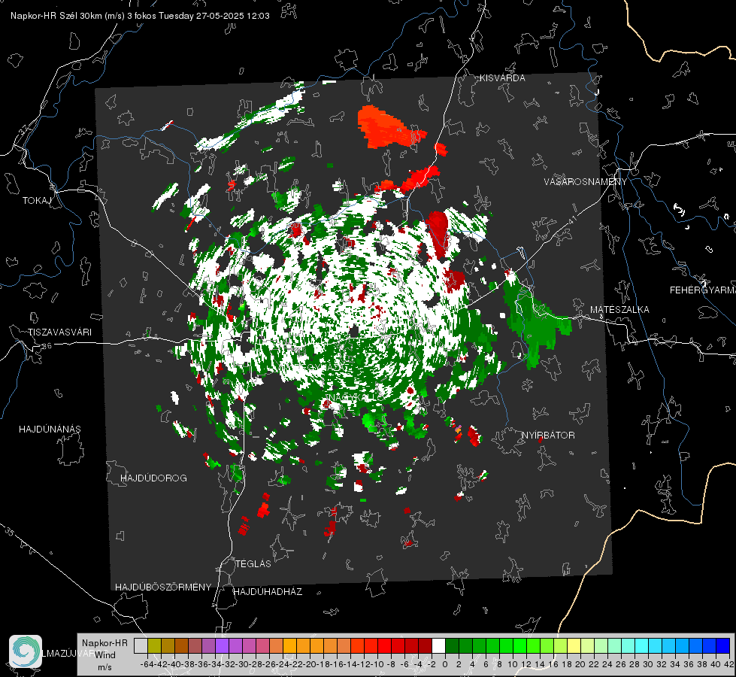Click the TISZAVASVÁRI city label

point(59,332)
